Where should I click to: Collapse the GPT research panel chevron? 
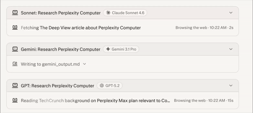point(231,85)
